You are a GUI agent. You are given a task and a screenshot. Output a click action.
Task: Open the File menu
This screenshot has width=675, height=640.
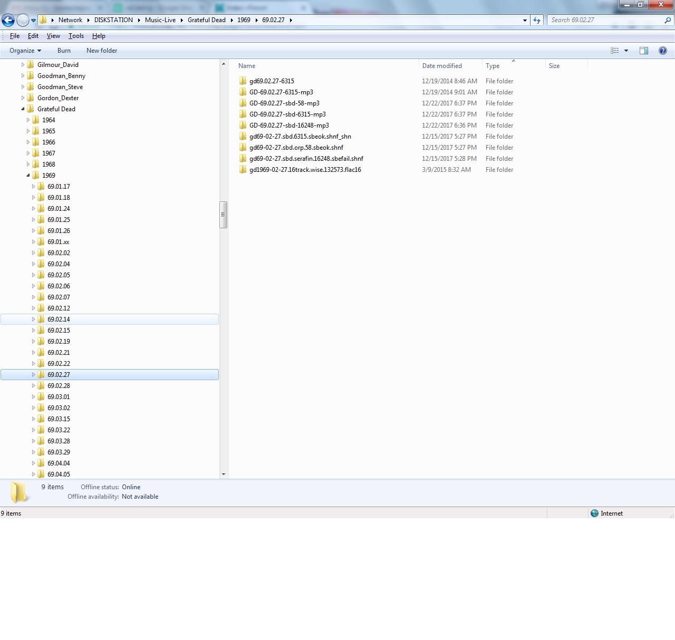point(15,36)
